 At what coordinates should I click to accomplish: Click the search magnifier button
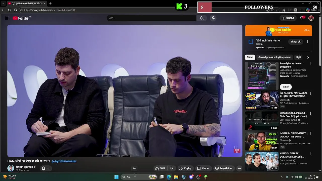click(x=202, y=18)
